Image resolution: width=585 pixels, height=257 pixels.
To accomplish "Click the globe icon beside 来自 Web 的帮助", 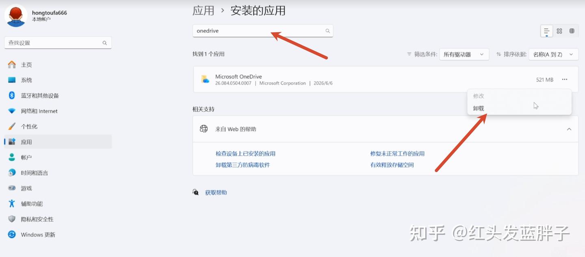I will [x=204, y=129].
